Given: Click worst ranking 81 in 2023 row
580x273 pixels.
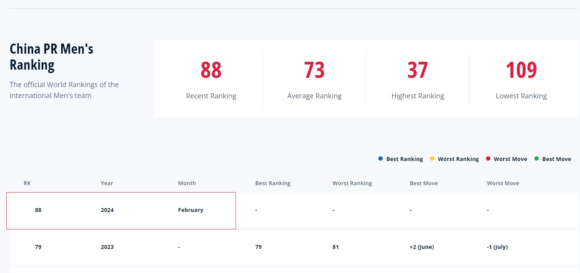Looking at the screenshot, I should tap(335, 247).
